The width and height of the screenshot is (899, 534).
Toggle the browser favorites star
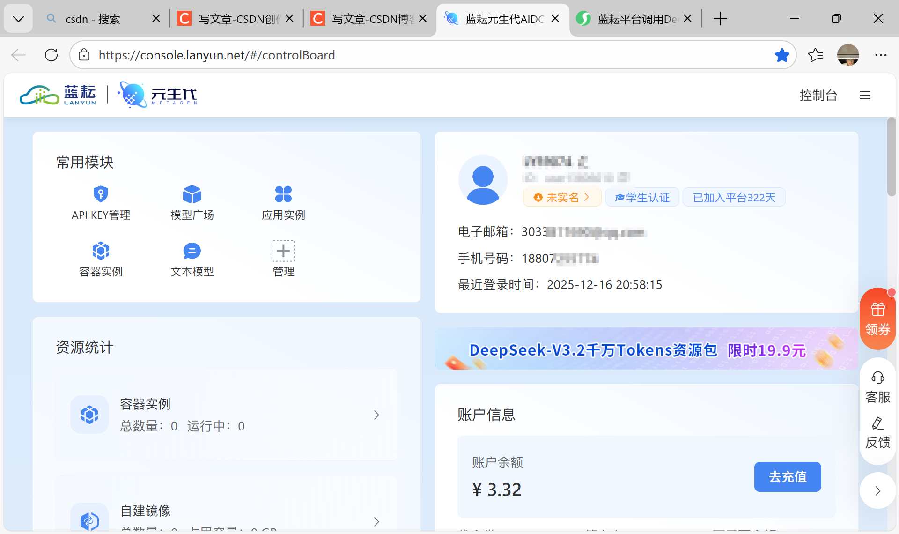(x=781, y=55)
